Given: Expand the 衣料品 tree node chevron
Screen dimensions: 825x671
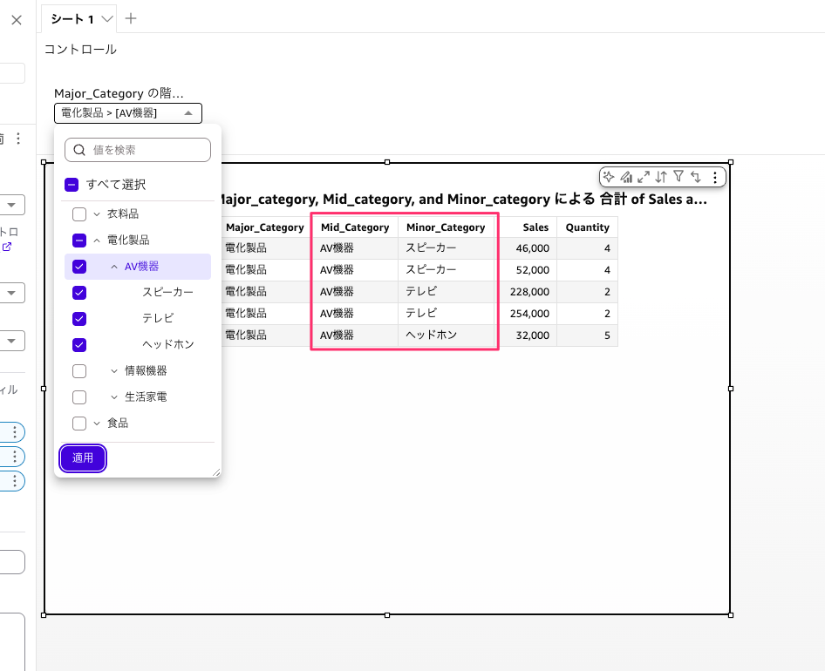Looking at the screenshot, I should point(97,214).
